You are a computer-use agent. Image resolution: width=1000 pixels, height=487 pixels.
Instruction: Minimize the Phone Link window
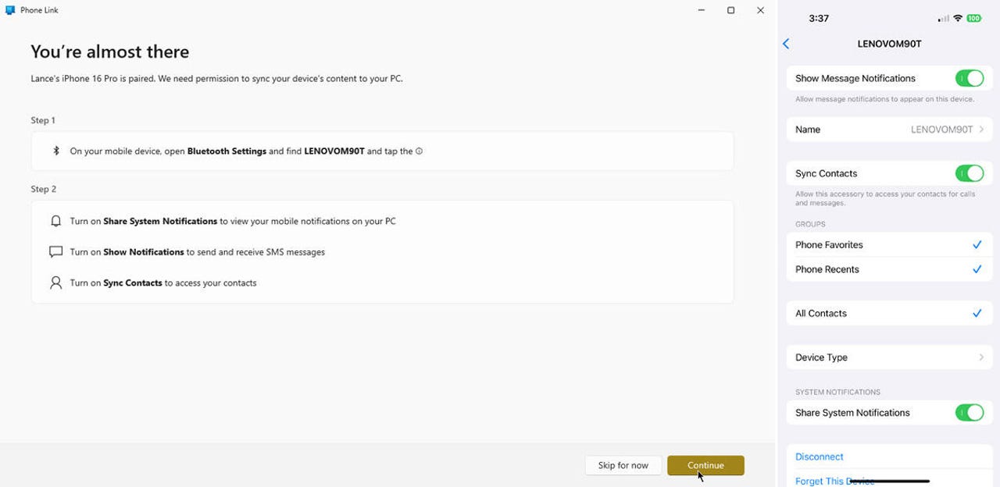coord(701,10)
